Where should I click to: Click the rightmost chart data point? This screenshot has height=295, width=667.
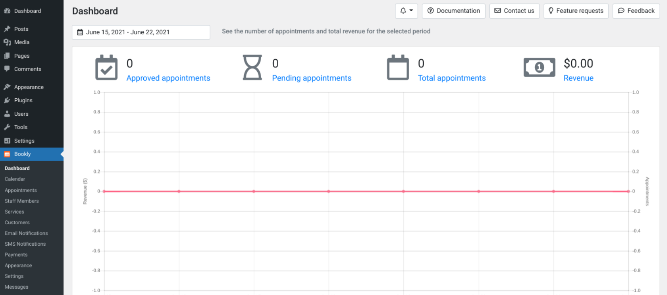coord(628,192)
